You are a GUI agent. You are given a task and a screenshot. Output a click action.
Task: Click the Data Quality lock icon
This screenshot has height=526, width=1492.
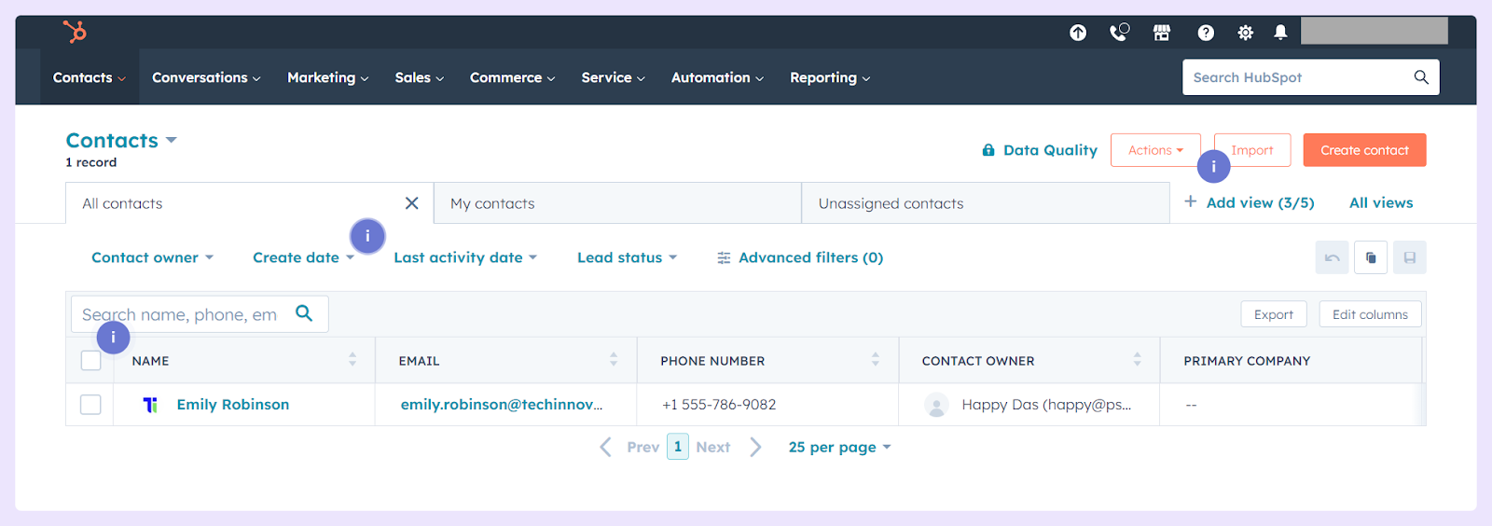[988, 149]
